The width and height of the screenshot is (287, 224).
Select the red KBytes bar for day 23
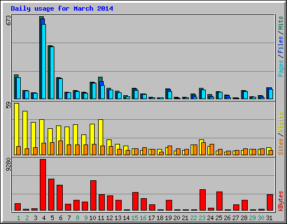coord(202,200)
